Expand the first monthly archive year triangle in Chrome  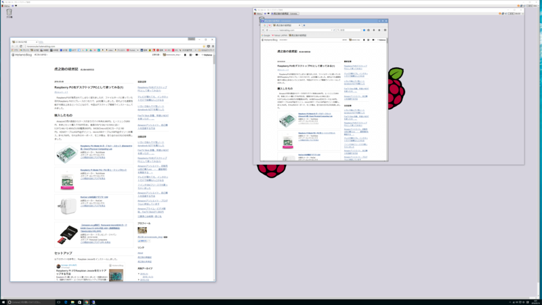pos(139,274)
